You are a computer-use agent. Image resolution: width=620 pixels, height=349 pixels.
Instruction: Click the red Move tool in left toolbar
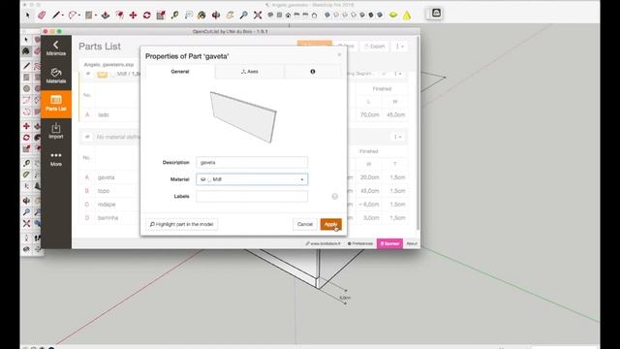26,126
